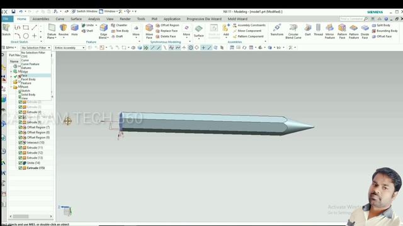Click the Undo arrow icon
This screenshot has width=403, height=226.
coord(21,11)
